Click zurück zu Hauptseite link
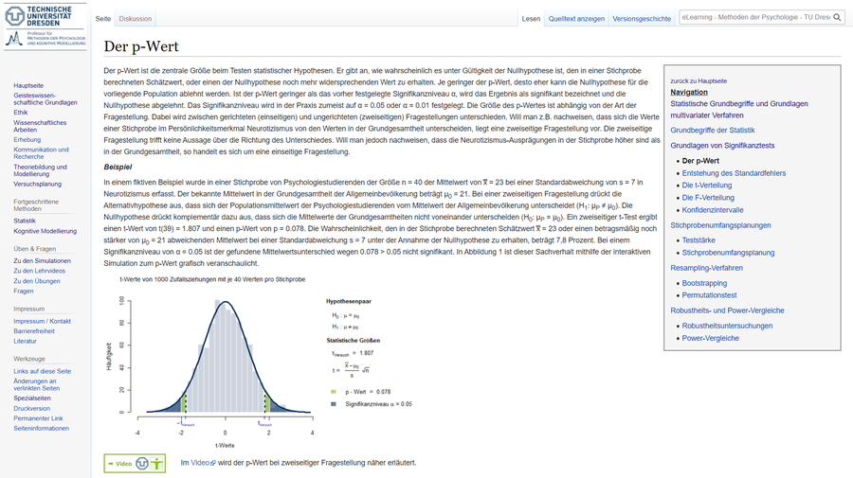Image resolution: width=853 pixels, height=478 pixels. 699,81
